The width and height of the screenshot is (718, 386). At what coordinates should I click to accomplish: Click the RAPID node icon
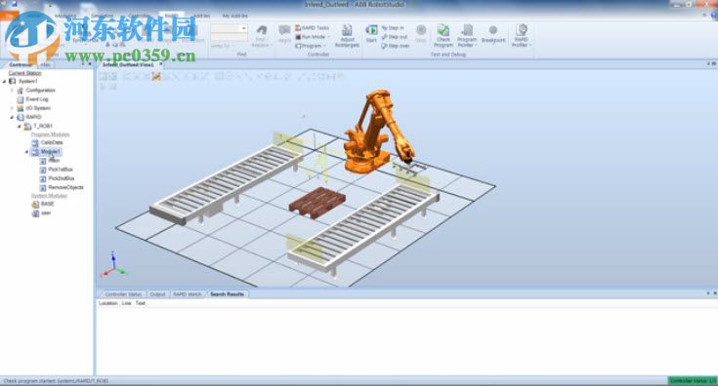click(21, 117)
